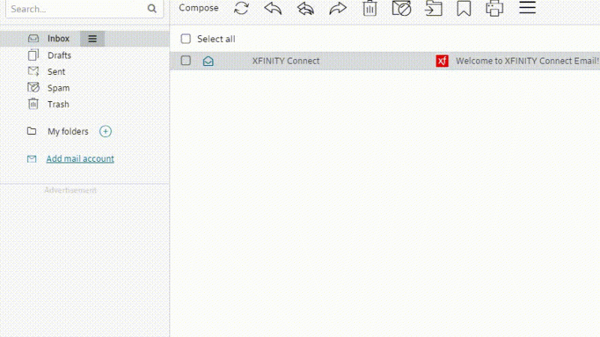Open the toolbar more actions hamburger menu
Screen dimensions: 600x337
[527, 7]
